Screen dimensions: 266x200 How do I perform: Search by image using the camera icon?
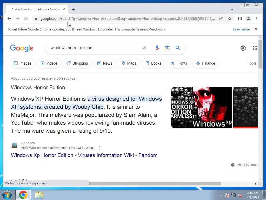[168, 48]
